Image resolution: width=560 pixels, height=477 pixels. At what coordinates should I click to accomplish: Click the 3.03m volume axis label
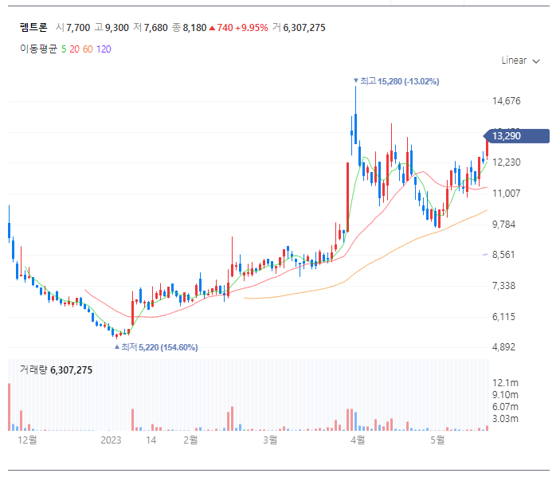tap(505, 419)
